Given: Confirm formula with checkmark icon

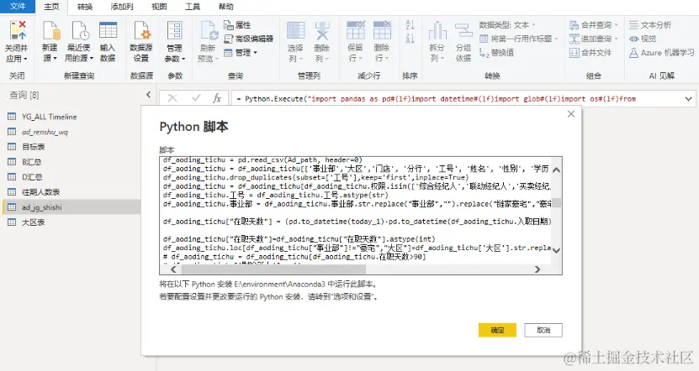Looking at the screenshot, I should click(195, 98).
